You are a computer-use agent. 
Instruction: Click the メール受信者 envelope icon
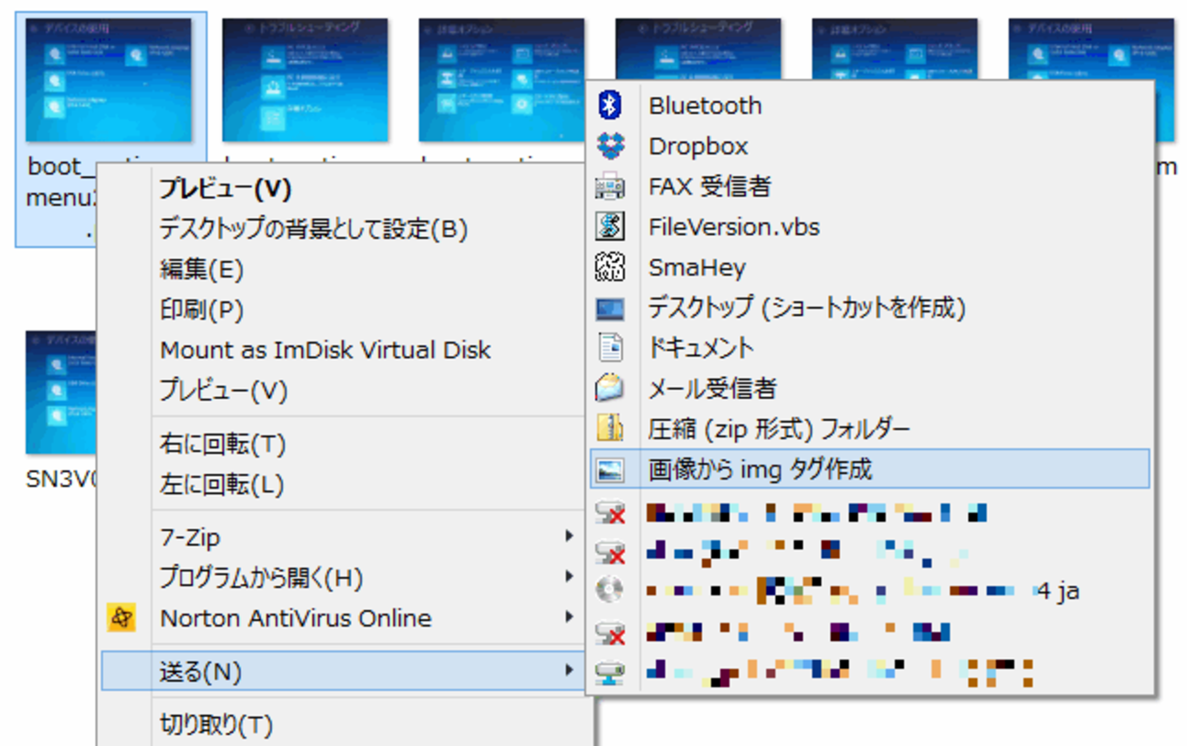(x=609, y=388)
